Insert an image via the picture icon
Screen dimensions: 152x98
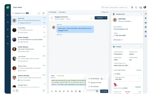(x=68, y=91)
